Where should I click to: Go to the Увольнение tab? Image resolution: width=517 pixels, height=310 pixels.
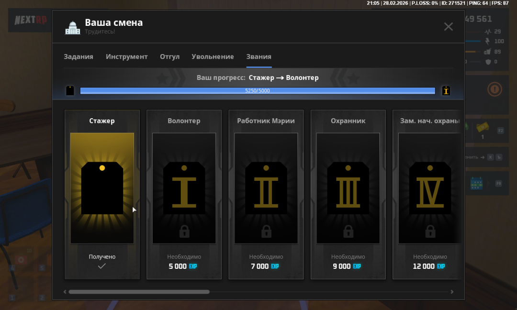click(x=213, y=56)
